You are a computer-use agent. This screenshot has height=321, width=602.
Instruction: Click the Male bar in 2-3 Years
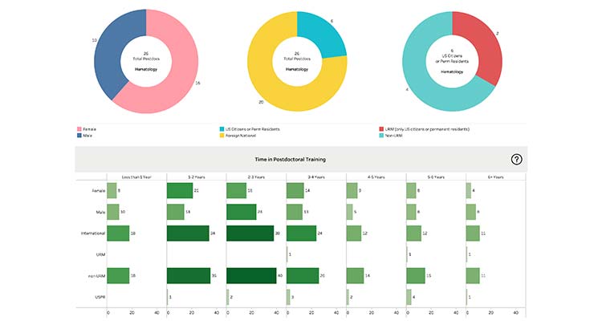(x=241, y=212)
